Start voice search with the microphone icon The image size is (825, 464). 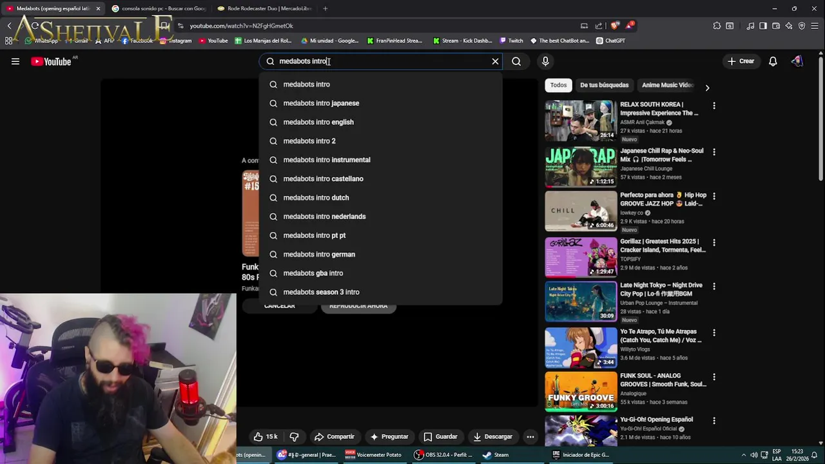(x=545, y=61)
